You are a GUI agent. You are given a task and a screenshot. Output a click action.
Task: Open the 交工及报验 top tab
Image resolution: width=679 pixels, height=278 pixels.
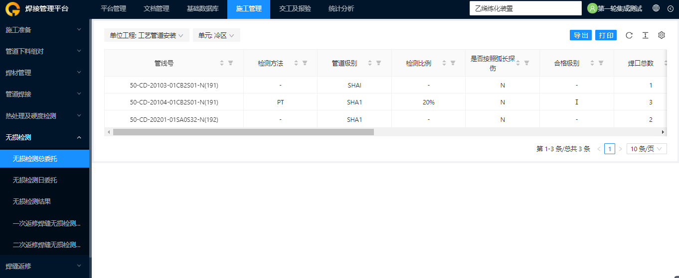point(295,8)
